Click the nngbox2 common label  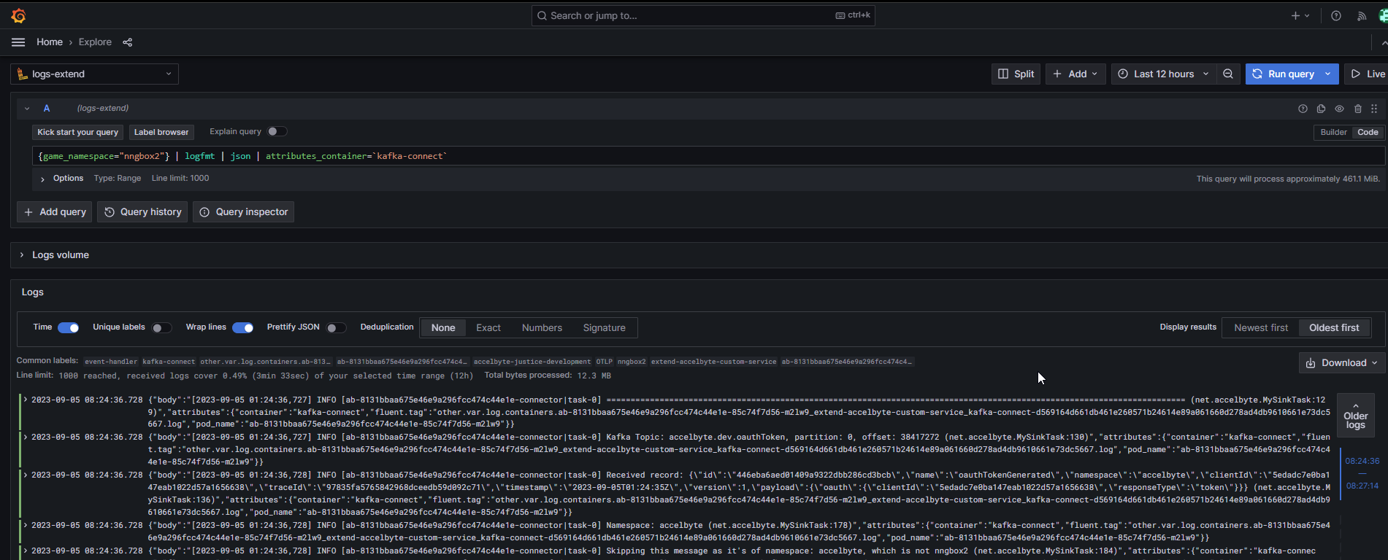point(632,361)
